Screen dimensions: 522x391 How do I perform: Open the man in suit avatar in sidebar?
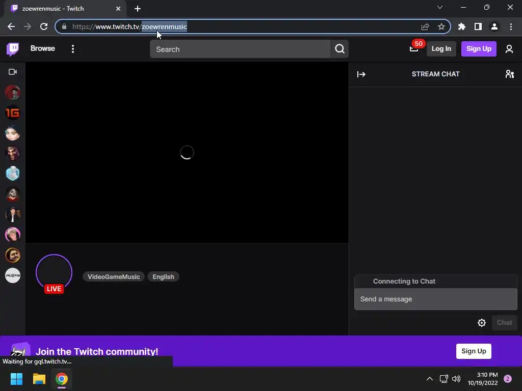13,214
